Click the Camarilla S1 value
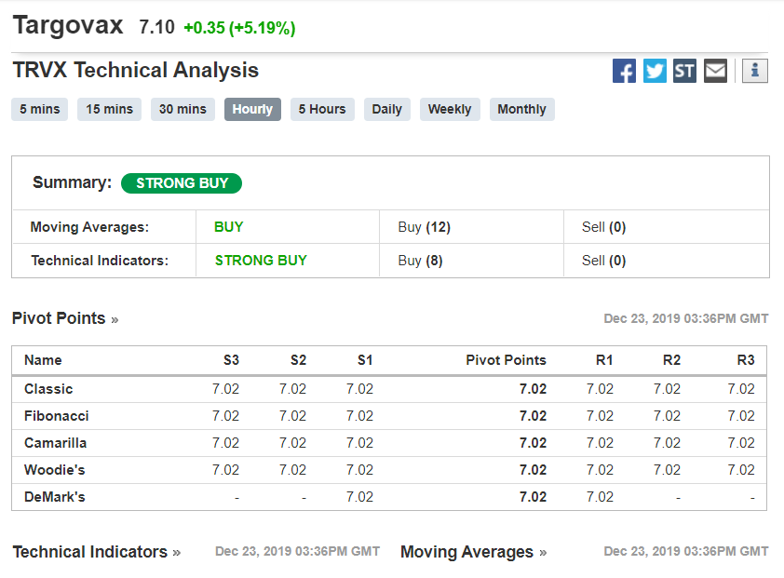Image resolution: width=784 pixels, height=578 pixels. click(x=360, y=443)
